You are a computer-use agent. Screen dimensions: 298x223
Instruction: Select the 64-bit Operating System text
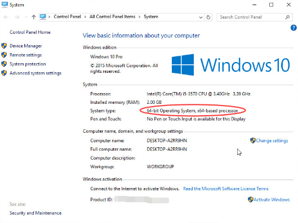[x=192, y=111]
